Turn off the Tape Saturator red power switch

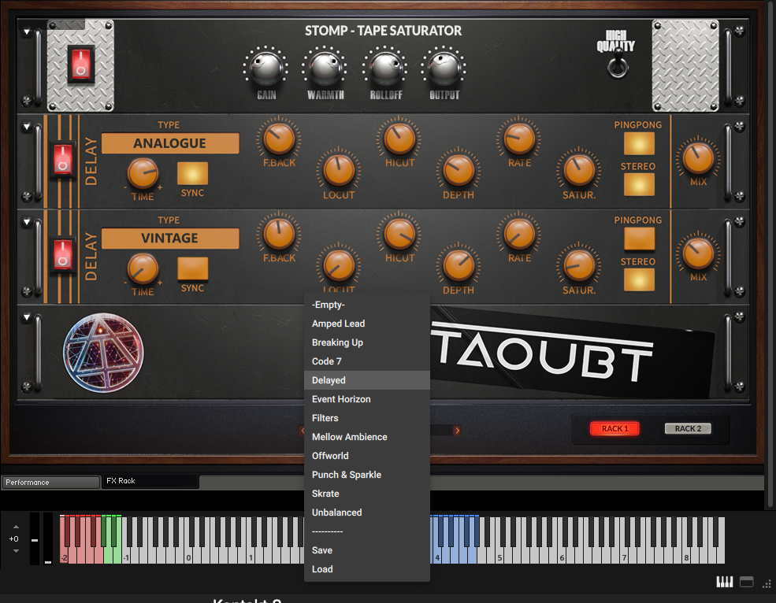point(81,65)
